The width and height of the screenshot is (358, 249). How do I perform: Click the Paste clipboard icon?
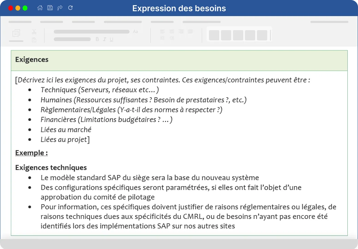click(x=34, y=40)
